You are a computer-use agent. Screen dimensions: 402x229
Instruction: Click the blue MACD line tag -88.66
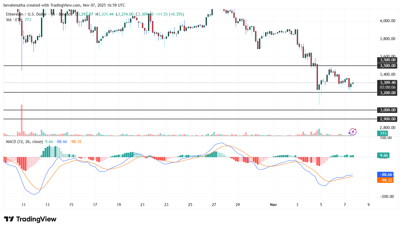tap(386, 175)
